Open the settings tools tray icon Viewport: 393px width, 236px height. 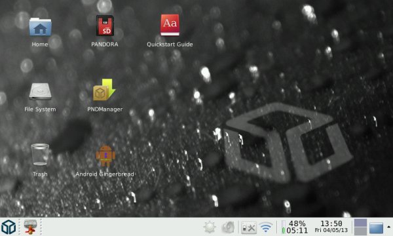click(249, 227)
